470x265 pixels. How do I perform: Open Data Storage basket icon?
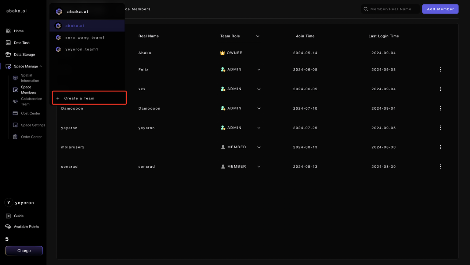(8, 55)
